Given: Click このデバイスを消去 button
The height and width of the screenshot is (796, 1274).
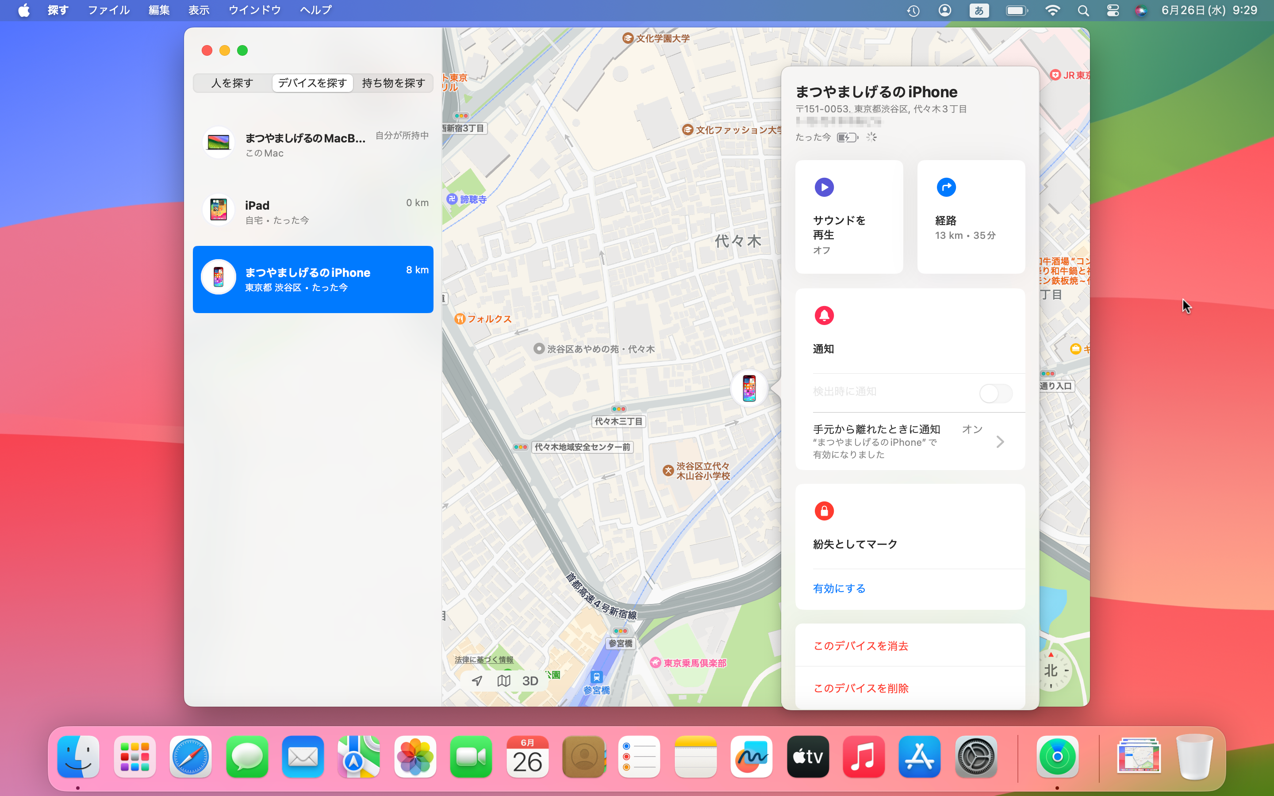Looking at the screenshot, I should (x=861, y=646).
